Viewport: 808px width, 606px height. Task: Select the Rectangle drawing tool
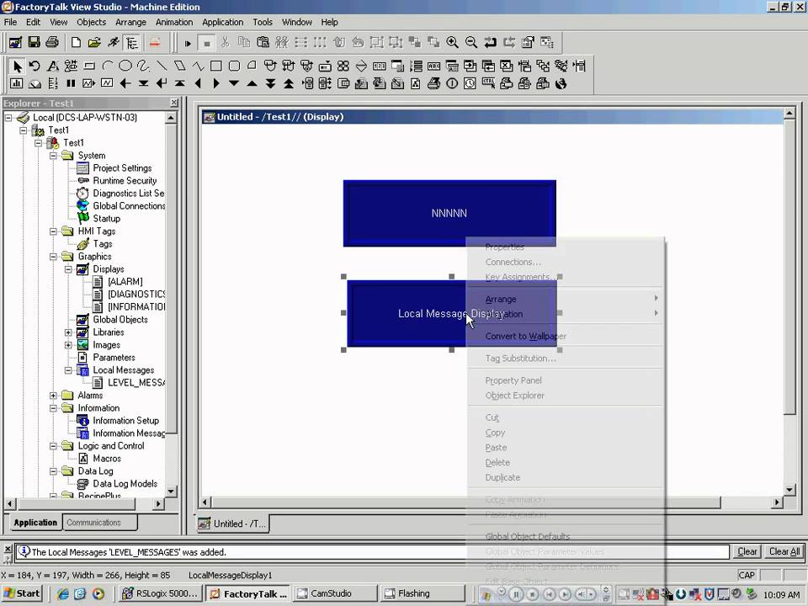tap(216, 66)
